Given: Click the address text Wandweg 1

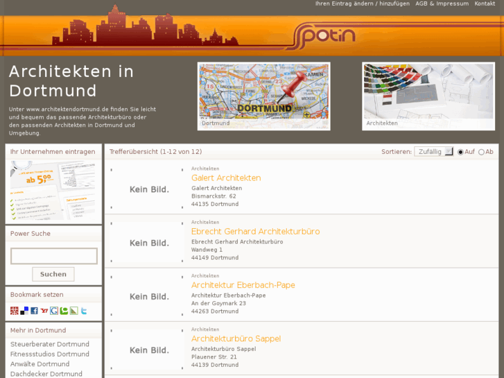Looking at the screenshot, I should pos(207,250).
